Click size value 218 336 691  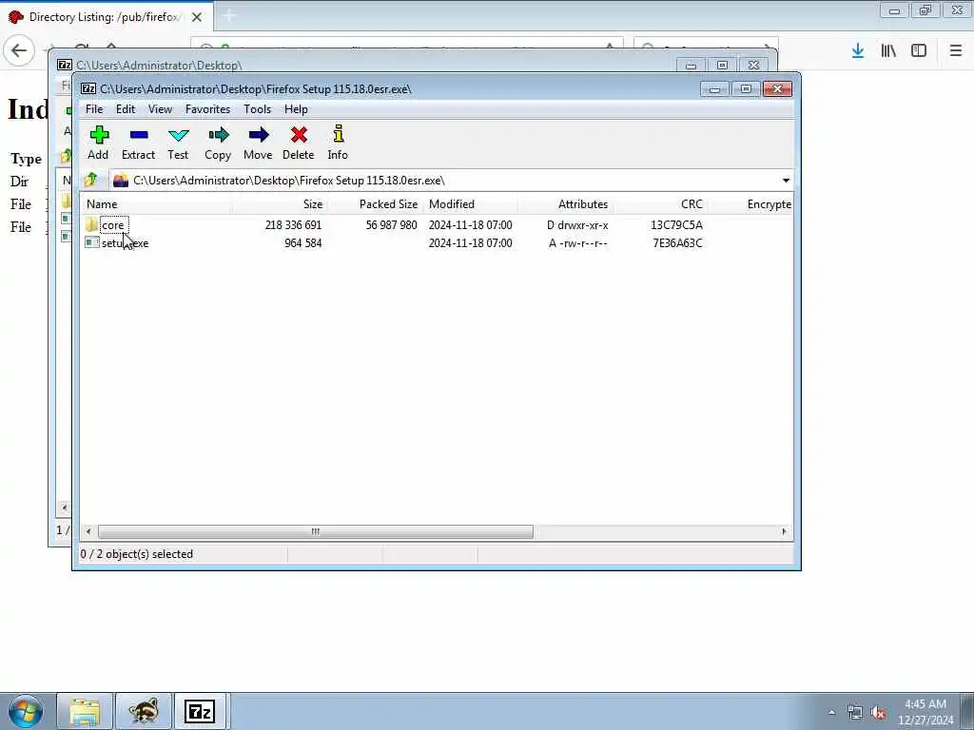click(293, 225)
